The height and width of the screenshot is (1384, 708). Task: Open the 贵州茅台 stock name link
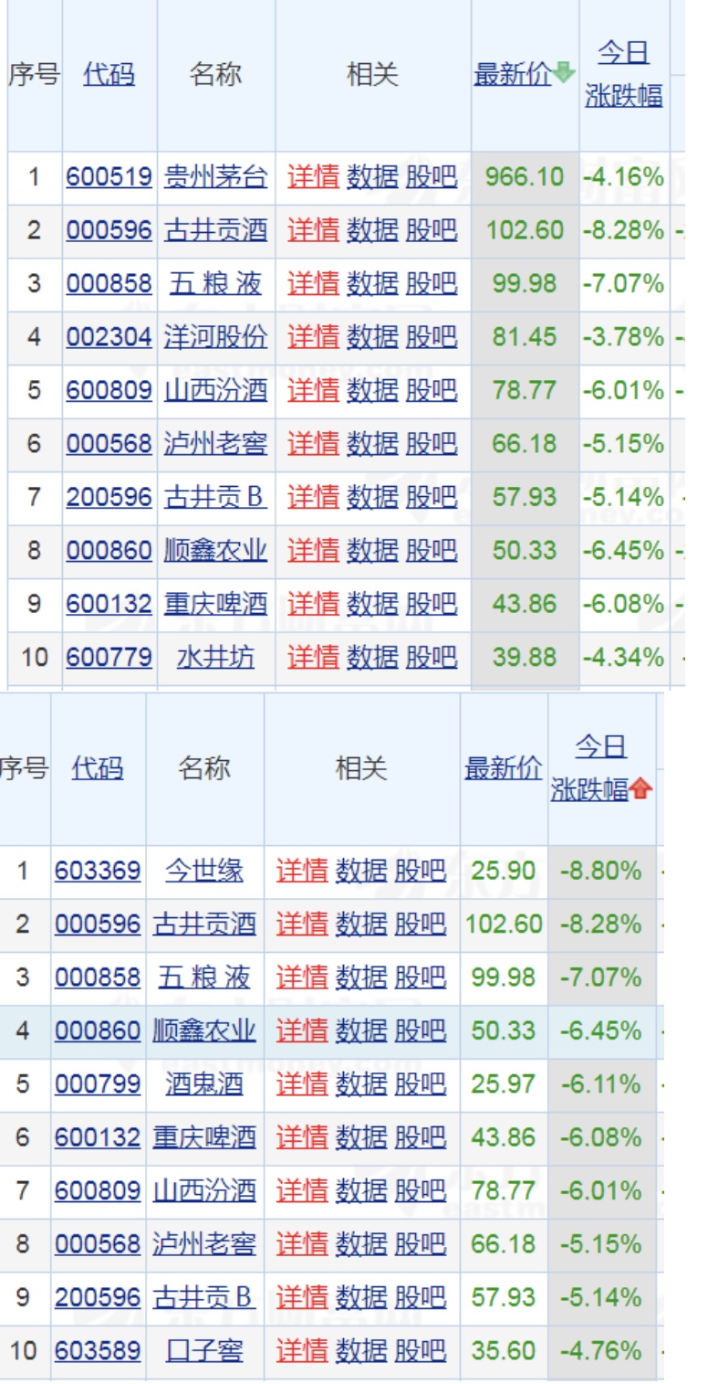click(x=216, y=176)
